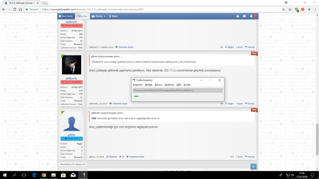Viewport: 319px width, 179px height.
Task: Expand the Üyeler dropdown menu
Action: pos(99,16)
